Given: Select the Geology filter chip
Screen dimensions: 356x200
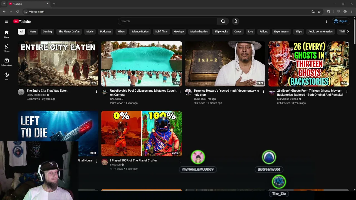Looking at the screenshot, I should pyautogui.click(x=179, y=32).
